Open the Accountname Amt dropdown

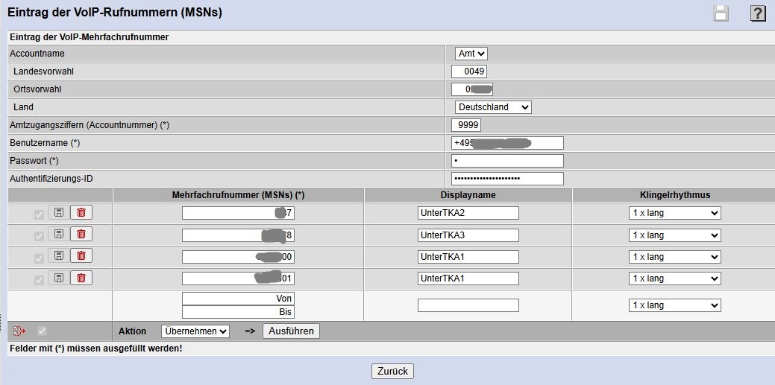[x=471, y=54]
